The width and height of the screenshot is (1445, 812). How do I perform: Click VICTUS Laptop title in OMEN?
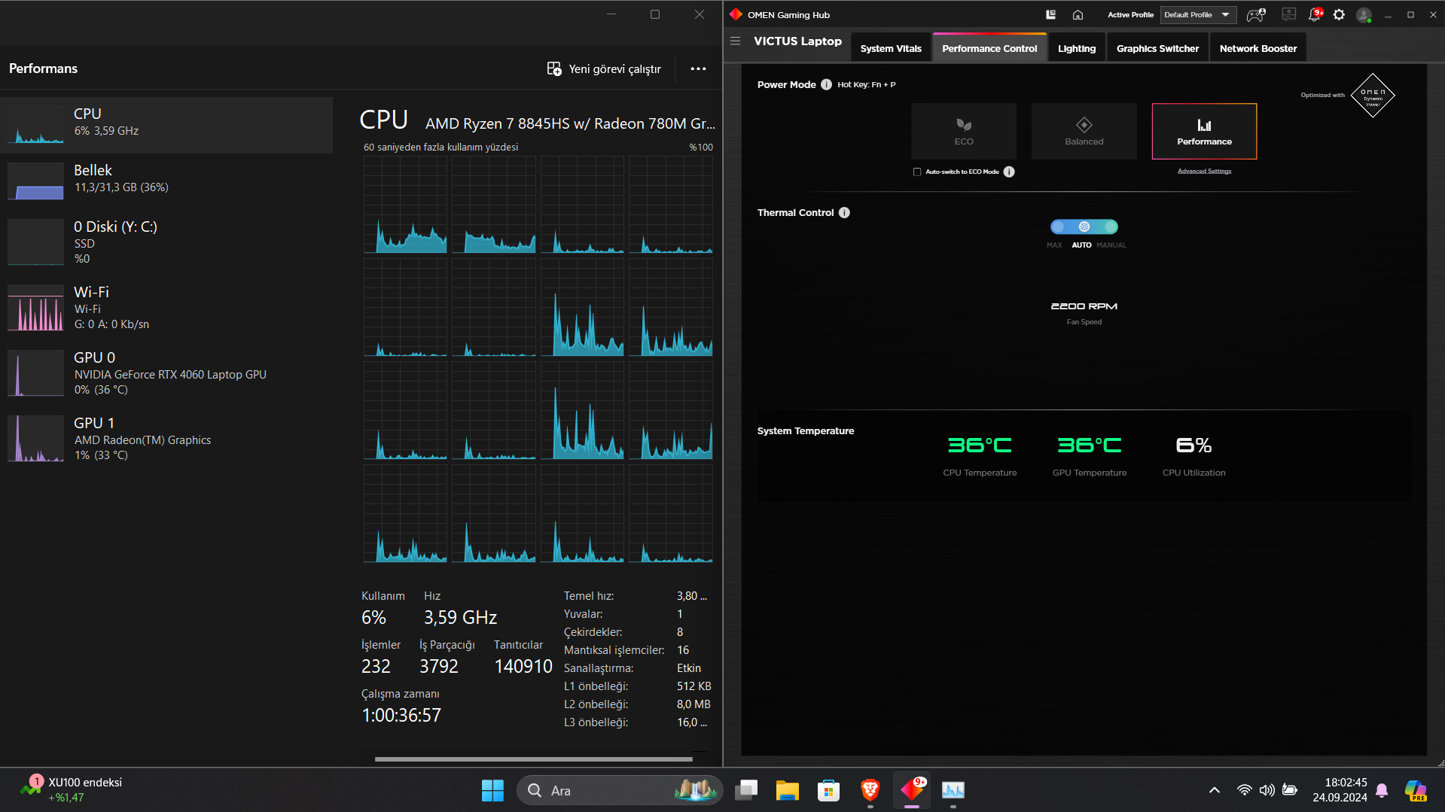point(797,41)
